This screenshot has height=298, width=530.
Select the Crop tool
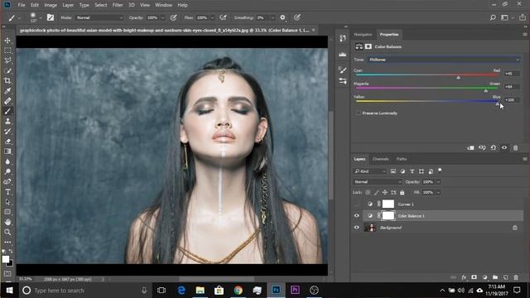click(x=7, y=81)
